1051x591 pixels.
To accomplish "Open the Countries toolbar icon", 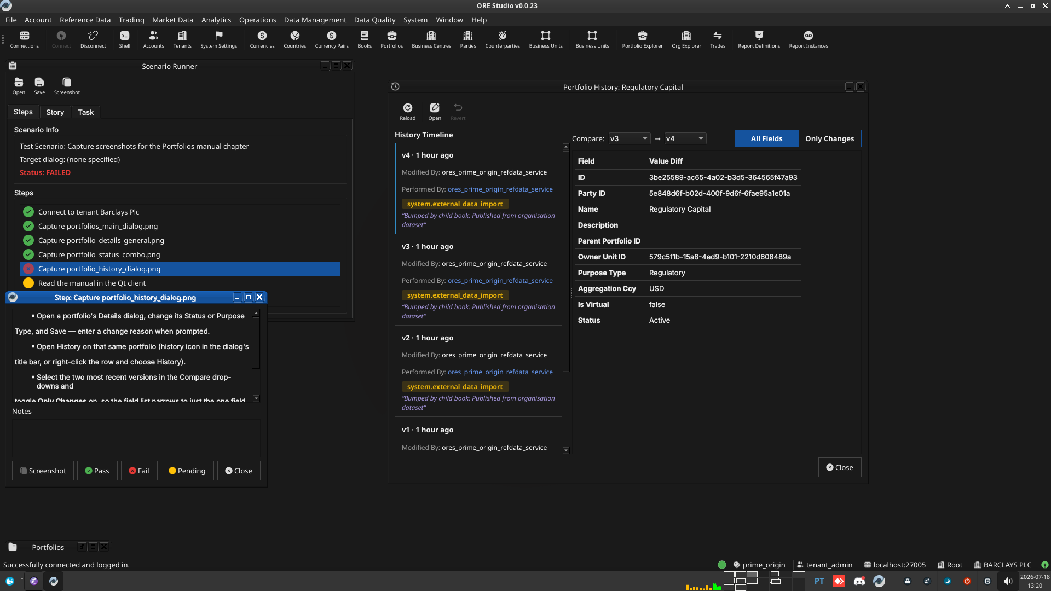I will pos(294,39).
